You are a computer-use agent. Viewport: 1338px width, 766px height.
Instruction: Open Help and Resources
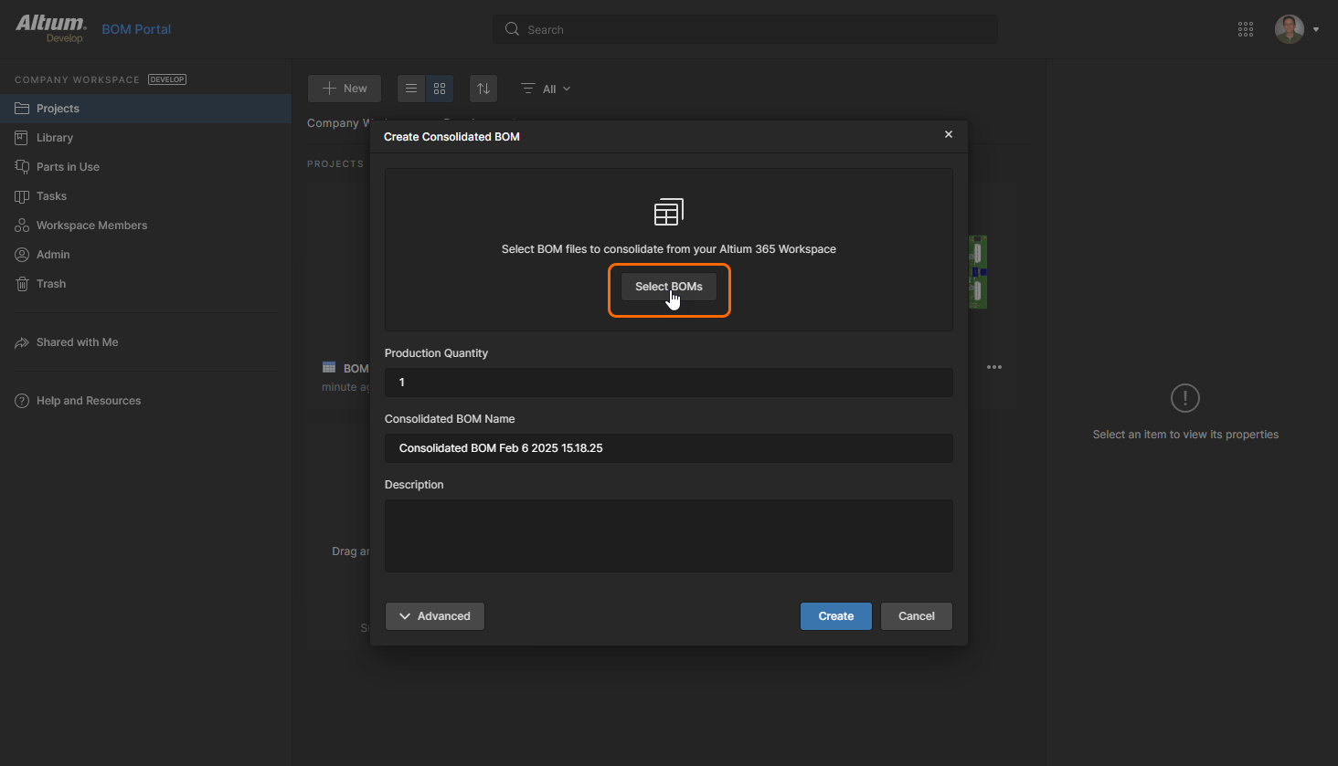(146, 401)
